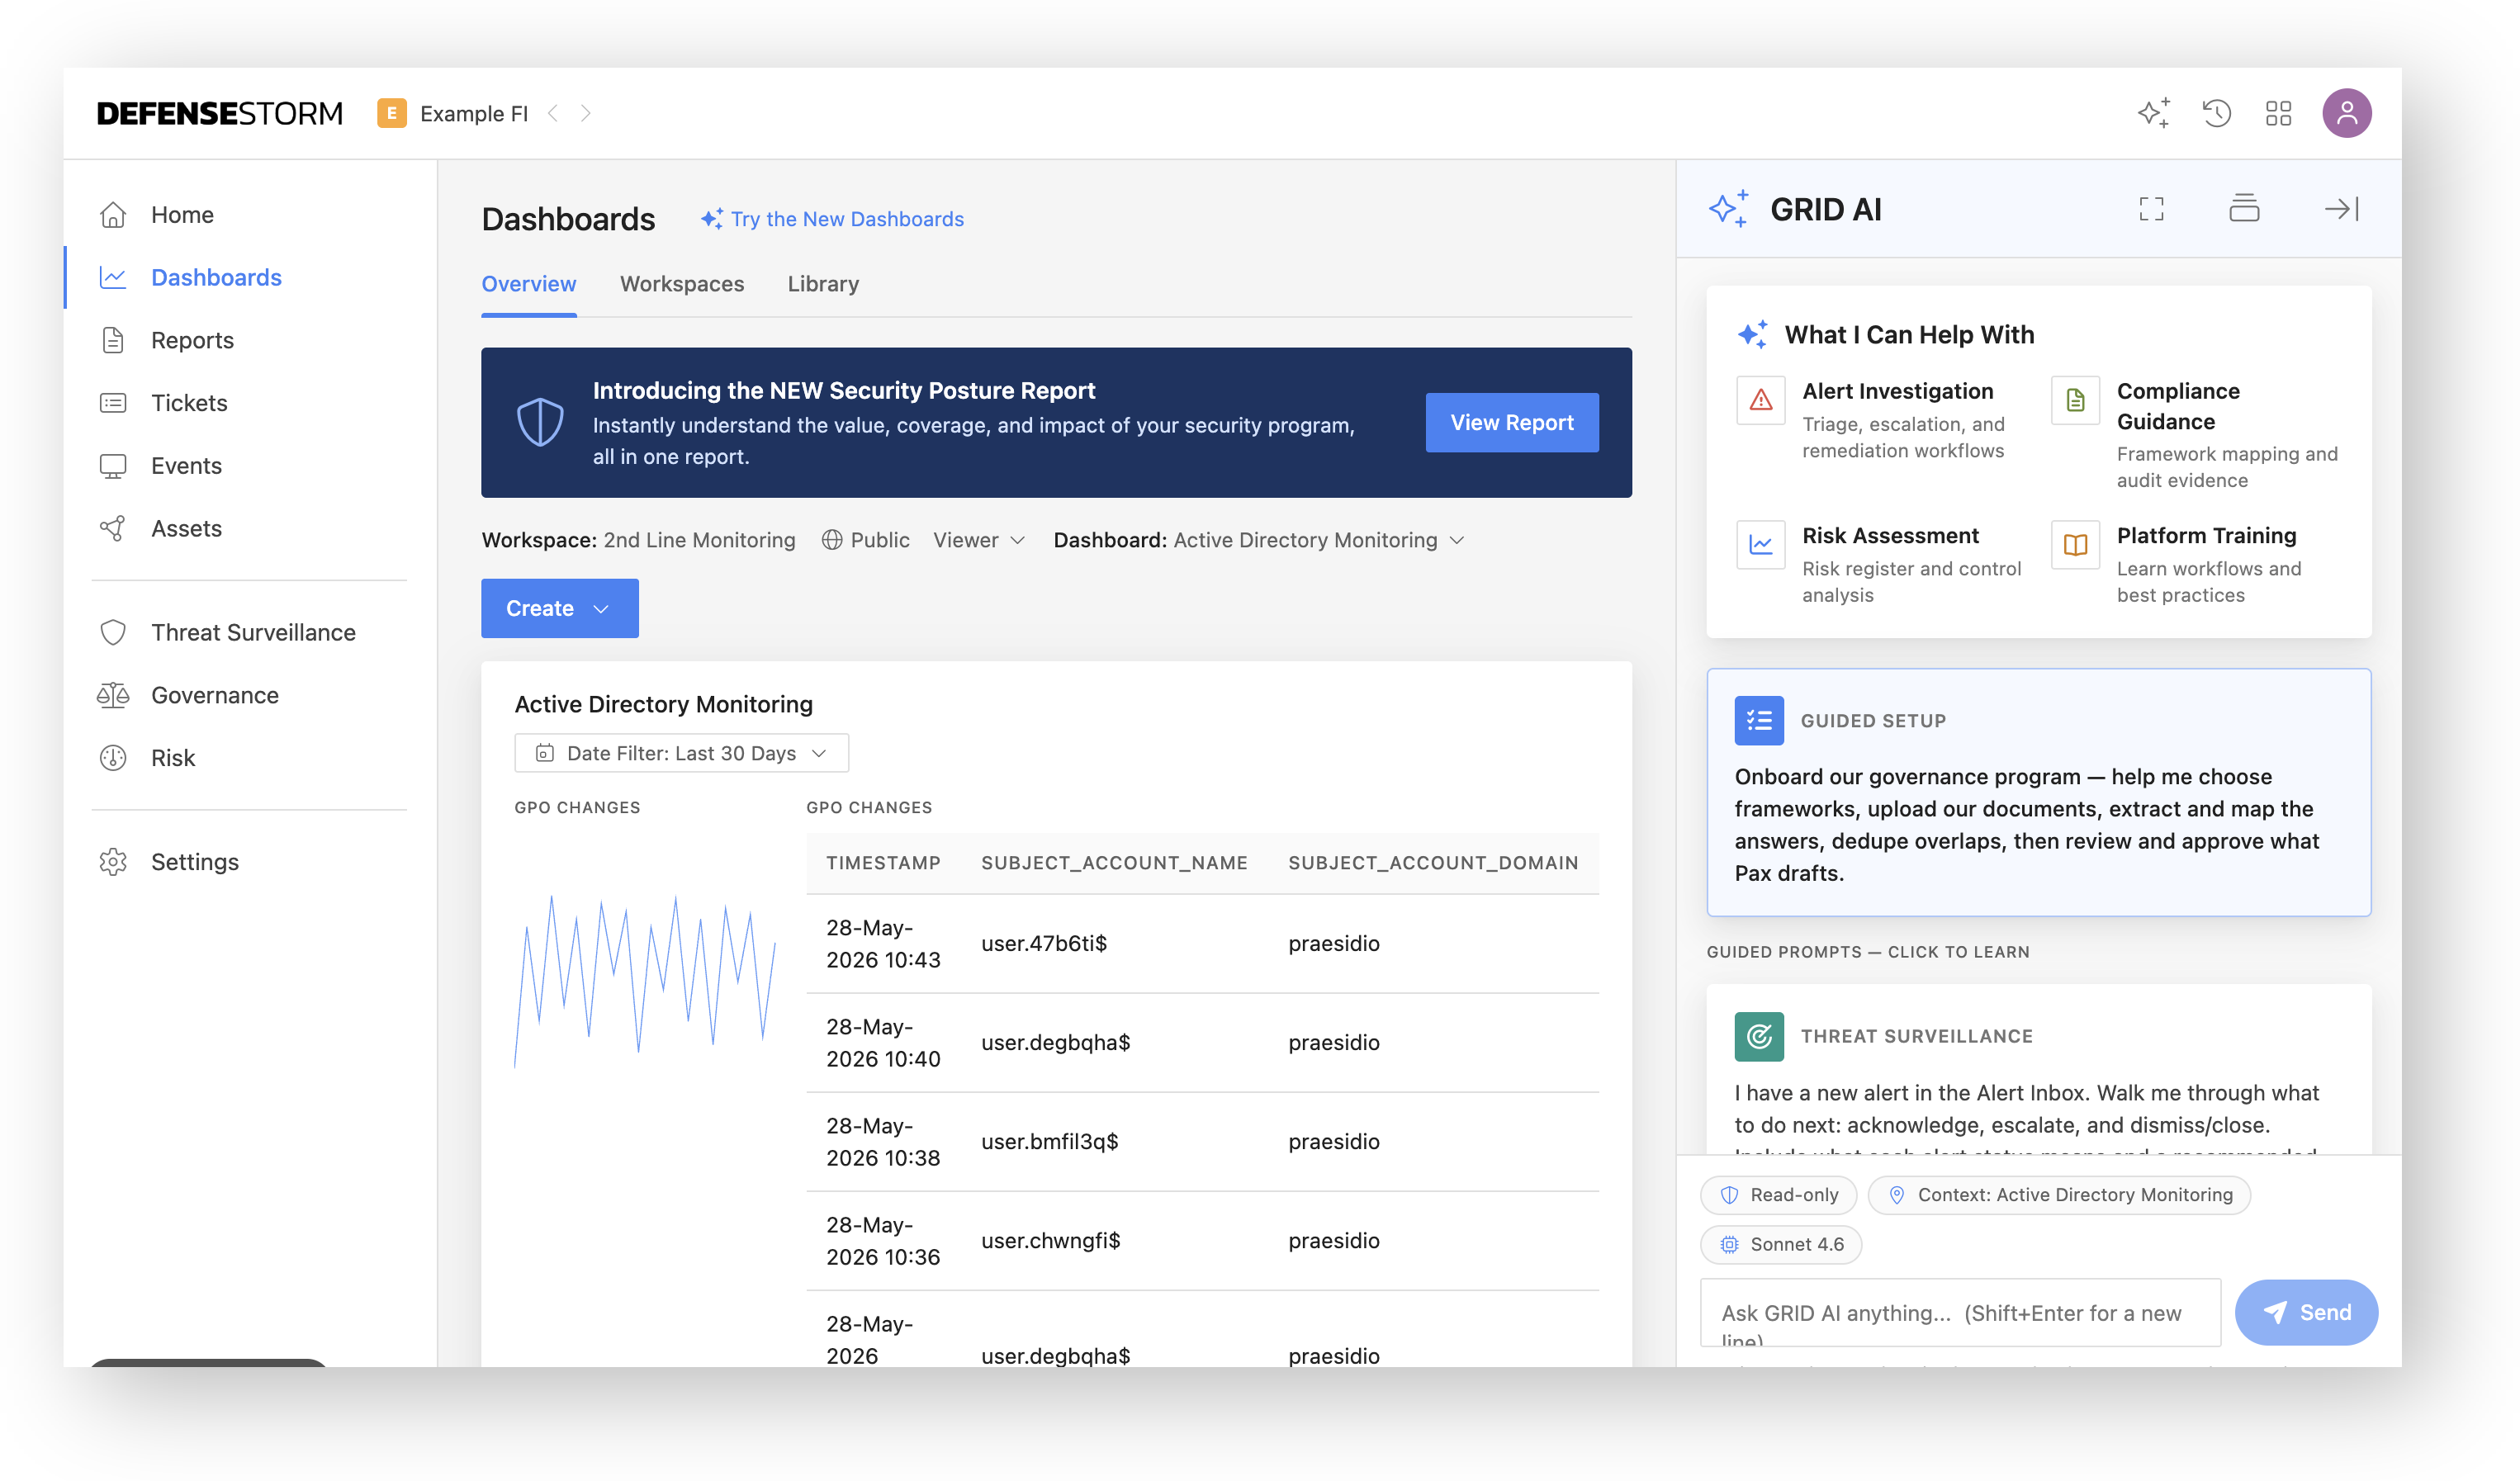
Task: Open the Guided Setup onboarding prompt card
Action: tap(2038, 792)
